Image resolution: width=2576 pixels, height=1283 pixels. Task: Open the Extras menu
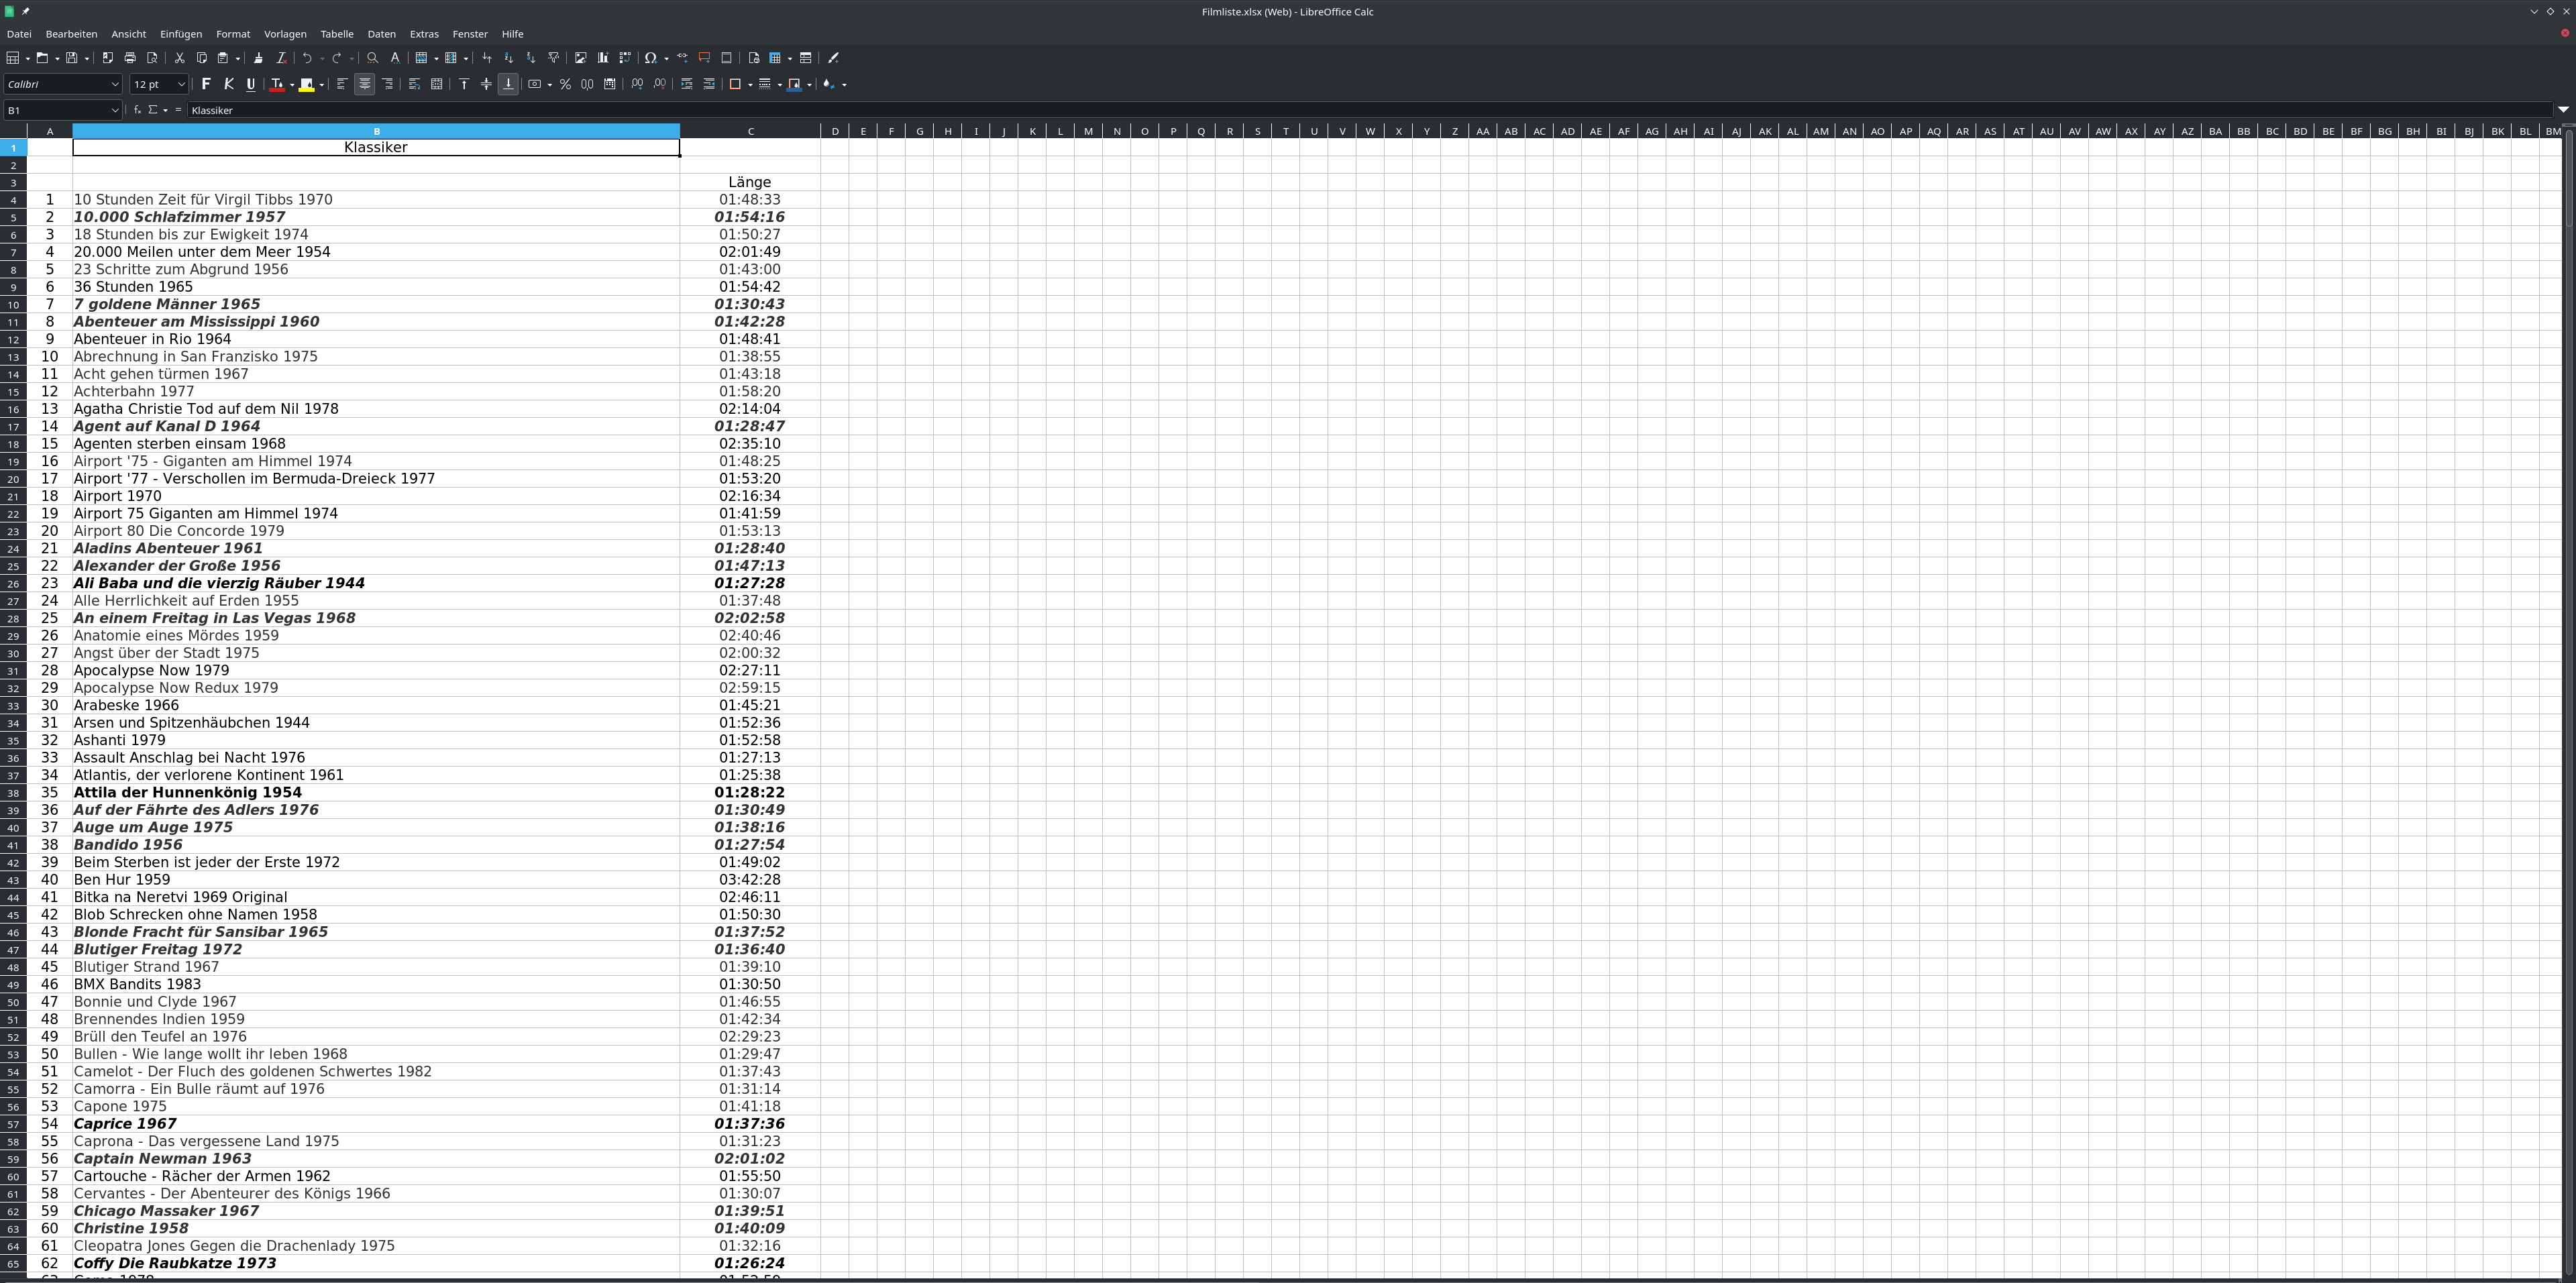424,33
